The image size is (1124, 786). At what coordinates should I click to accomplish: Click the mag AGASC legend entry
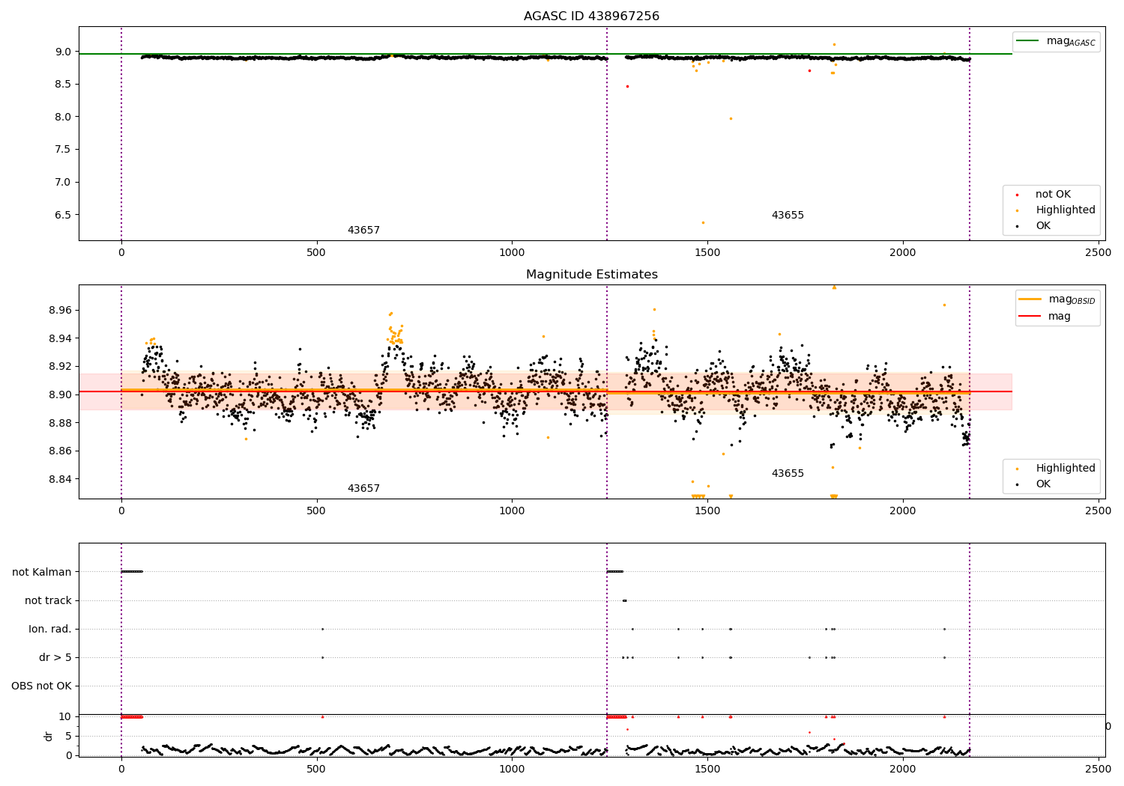1056,41
